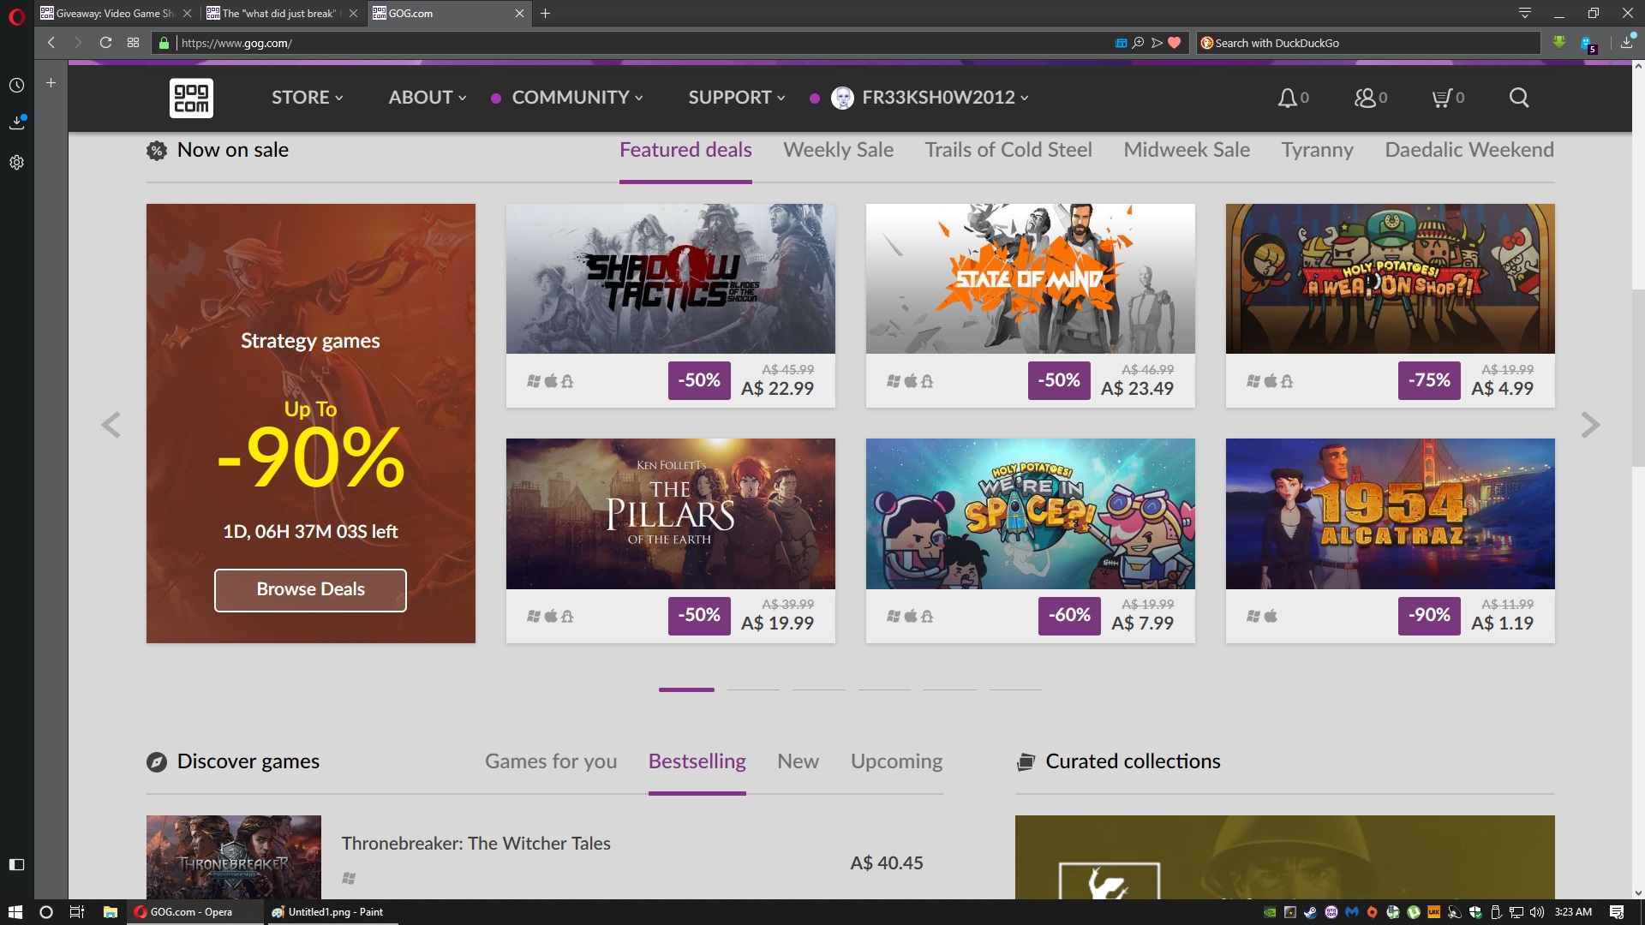1645x925 pixels.
Task: Show previous deals with left carousel arrow
Action: click(111, 425)
